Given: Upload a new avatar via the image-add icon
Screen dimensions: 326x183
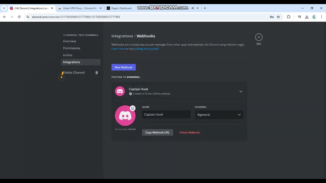Looking at the screenshot, I should click(x=133, y=108).
